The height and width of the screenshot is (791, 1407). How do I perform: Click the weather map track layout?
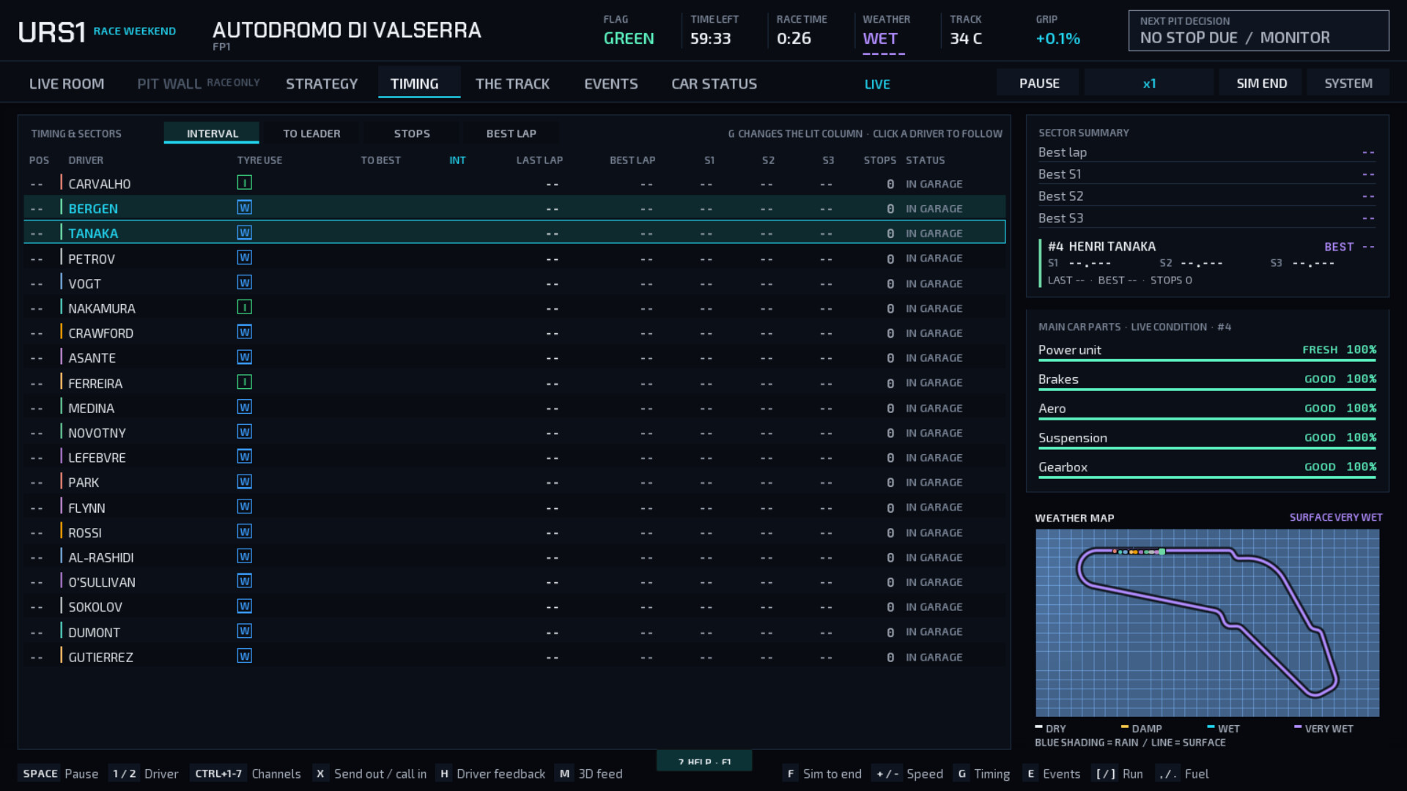1207,623
